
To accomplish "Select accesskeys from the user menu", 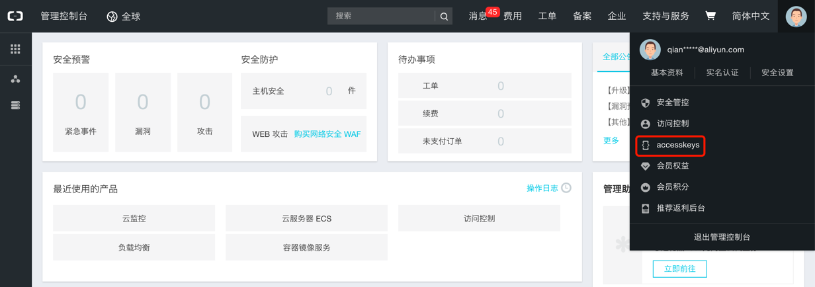I will click(677, 145).
